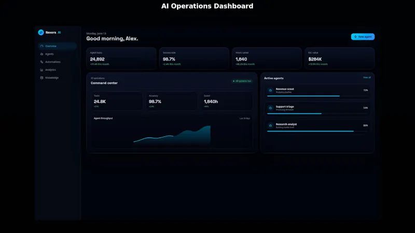Click the Agent tasks 24,892 card

click(121, 59)
